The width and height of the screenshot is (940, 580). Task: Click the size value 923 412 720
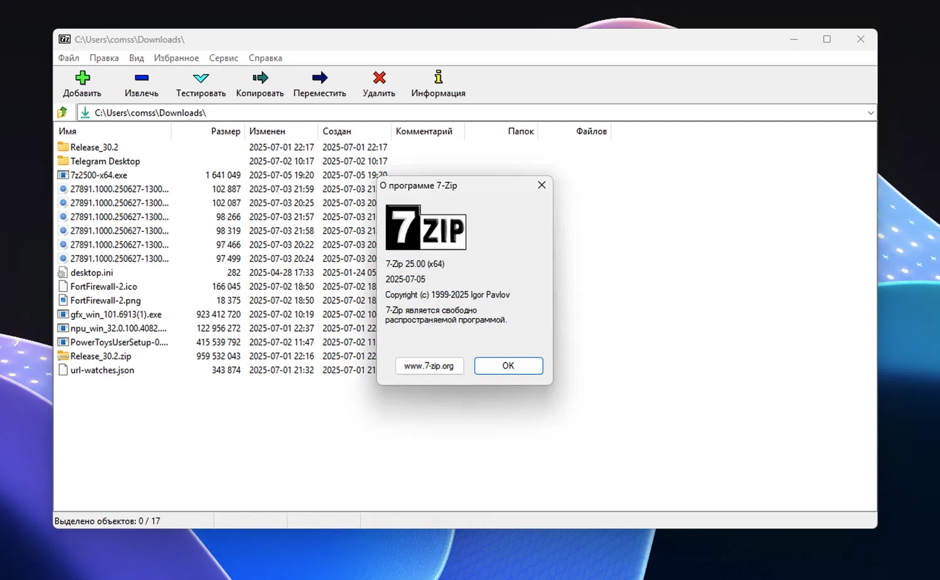point(219,314)
